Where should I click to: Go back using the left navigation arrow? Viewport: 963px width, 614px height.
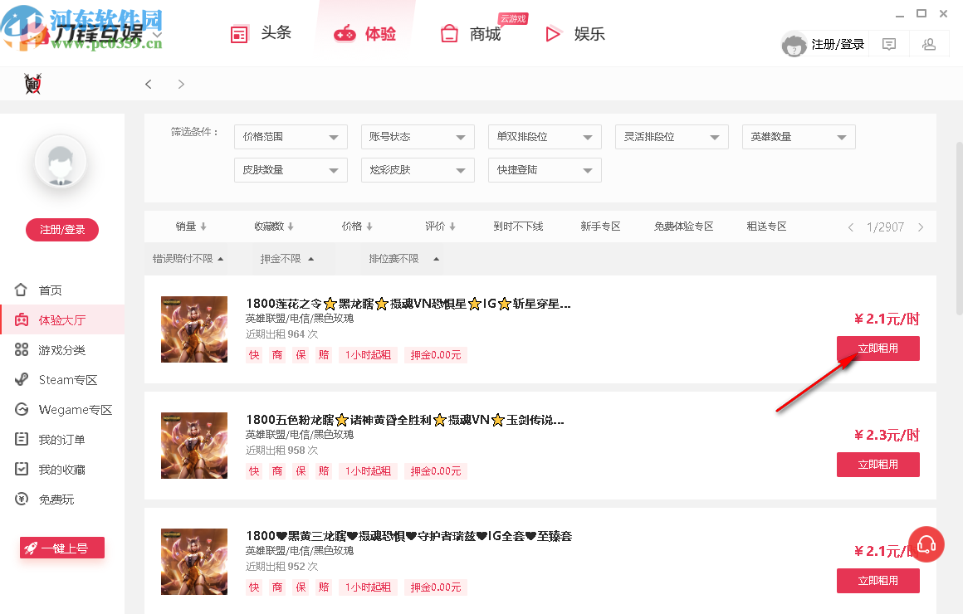tap(148, 84)
